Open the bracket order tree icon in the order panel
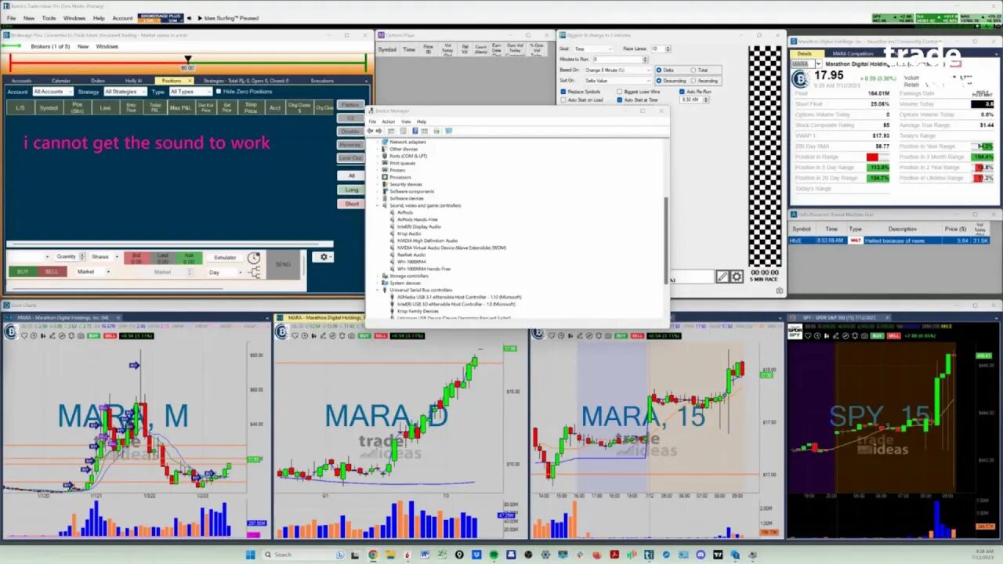Viewport: 1003px width, 564px height. point(255,272)
